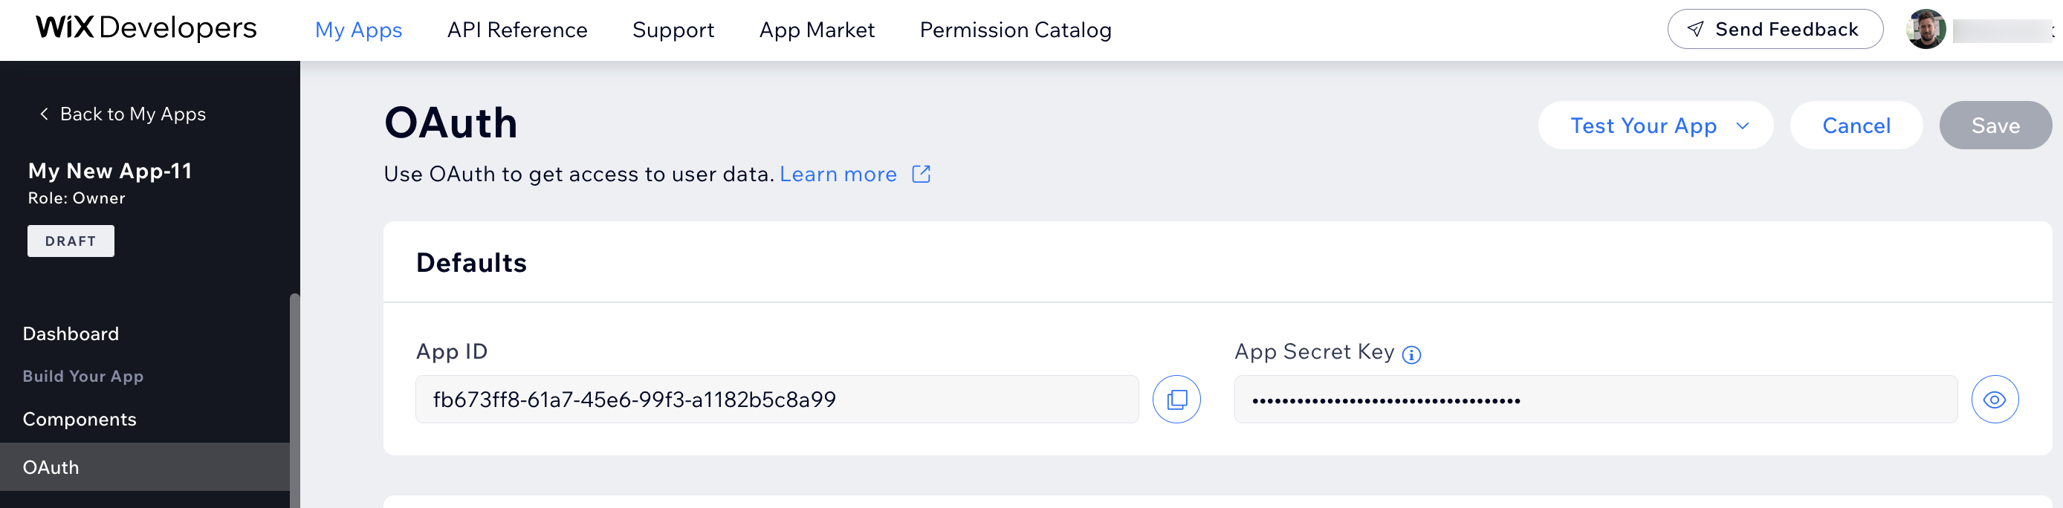The width and height of the screenshot is (2063, 508).
Task: Follow the Learn more link
Action: [838, 174]
